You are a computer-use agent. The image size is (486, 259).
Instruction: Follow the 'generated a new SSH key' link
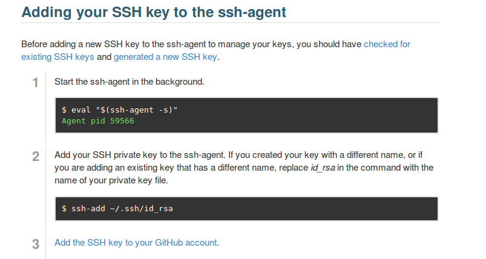165,57
